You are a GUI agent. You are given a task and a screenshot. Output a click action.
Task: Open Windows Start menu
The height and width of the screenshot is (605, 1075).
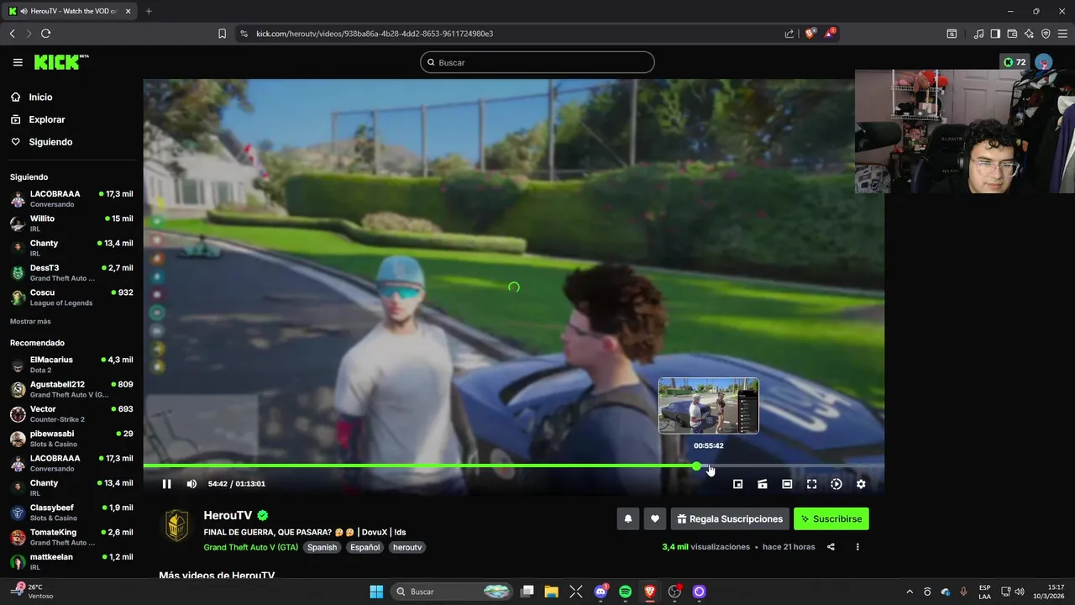(x=376, y=592)
